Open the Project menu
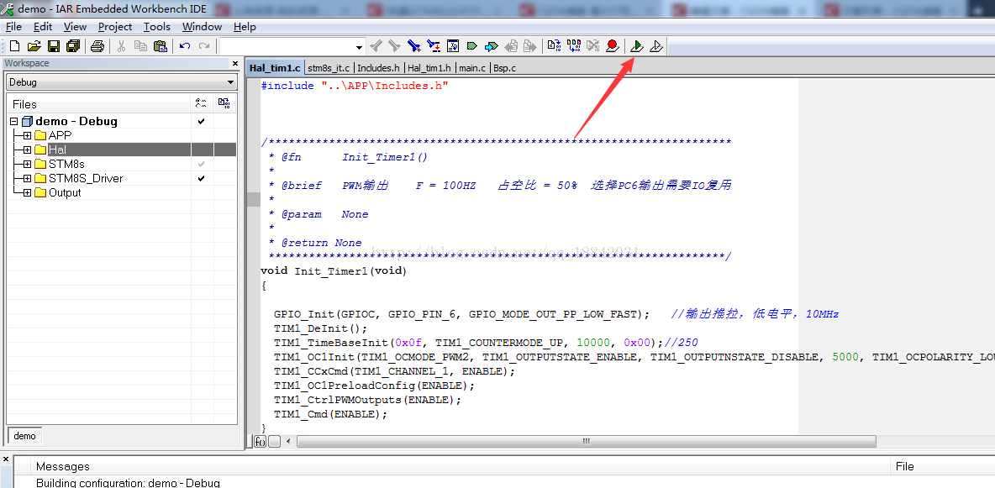This screenshot has height=488, width=995. pyautogui.click(x=115, y=27)
